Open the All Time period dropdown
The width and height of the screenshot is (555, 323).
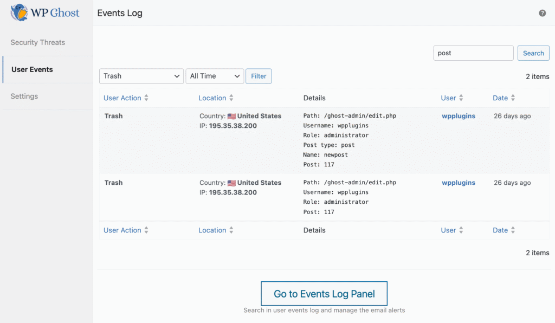pos(215,76)
